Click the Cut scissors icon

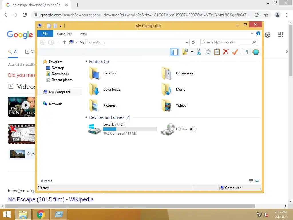(x=199, y=52)
